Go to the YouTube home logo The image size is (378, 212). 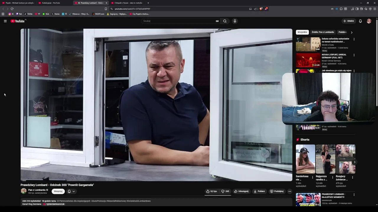click(x=18, y=21)
